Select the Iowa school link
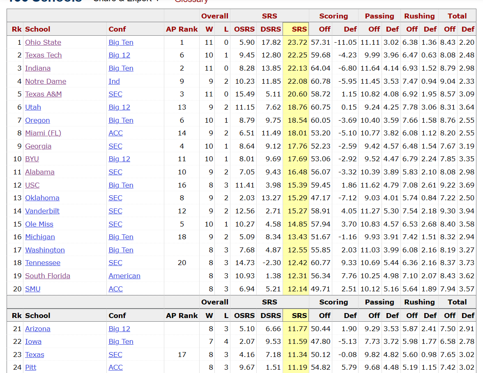Viewport: 483px width, 373px height. click(x=33, y=341)
